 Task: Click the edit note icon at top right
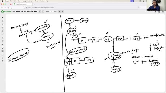tap(159, 12)
